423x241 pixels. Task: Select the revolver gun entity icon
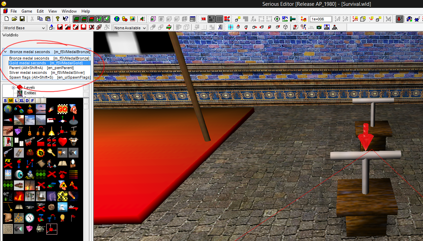[x=8, y=152]
